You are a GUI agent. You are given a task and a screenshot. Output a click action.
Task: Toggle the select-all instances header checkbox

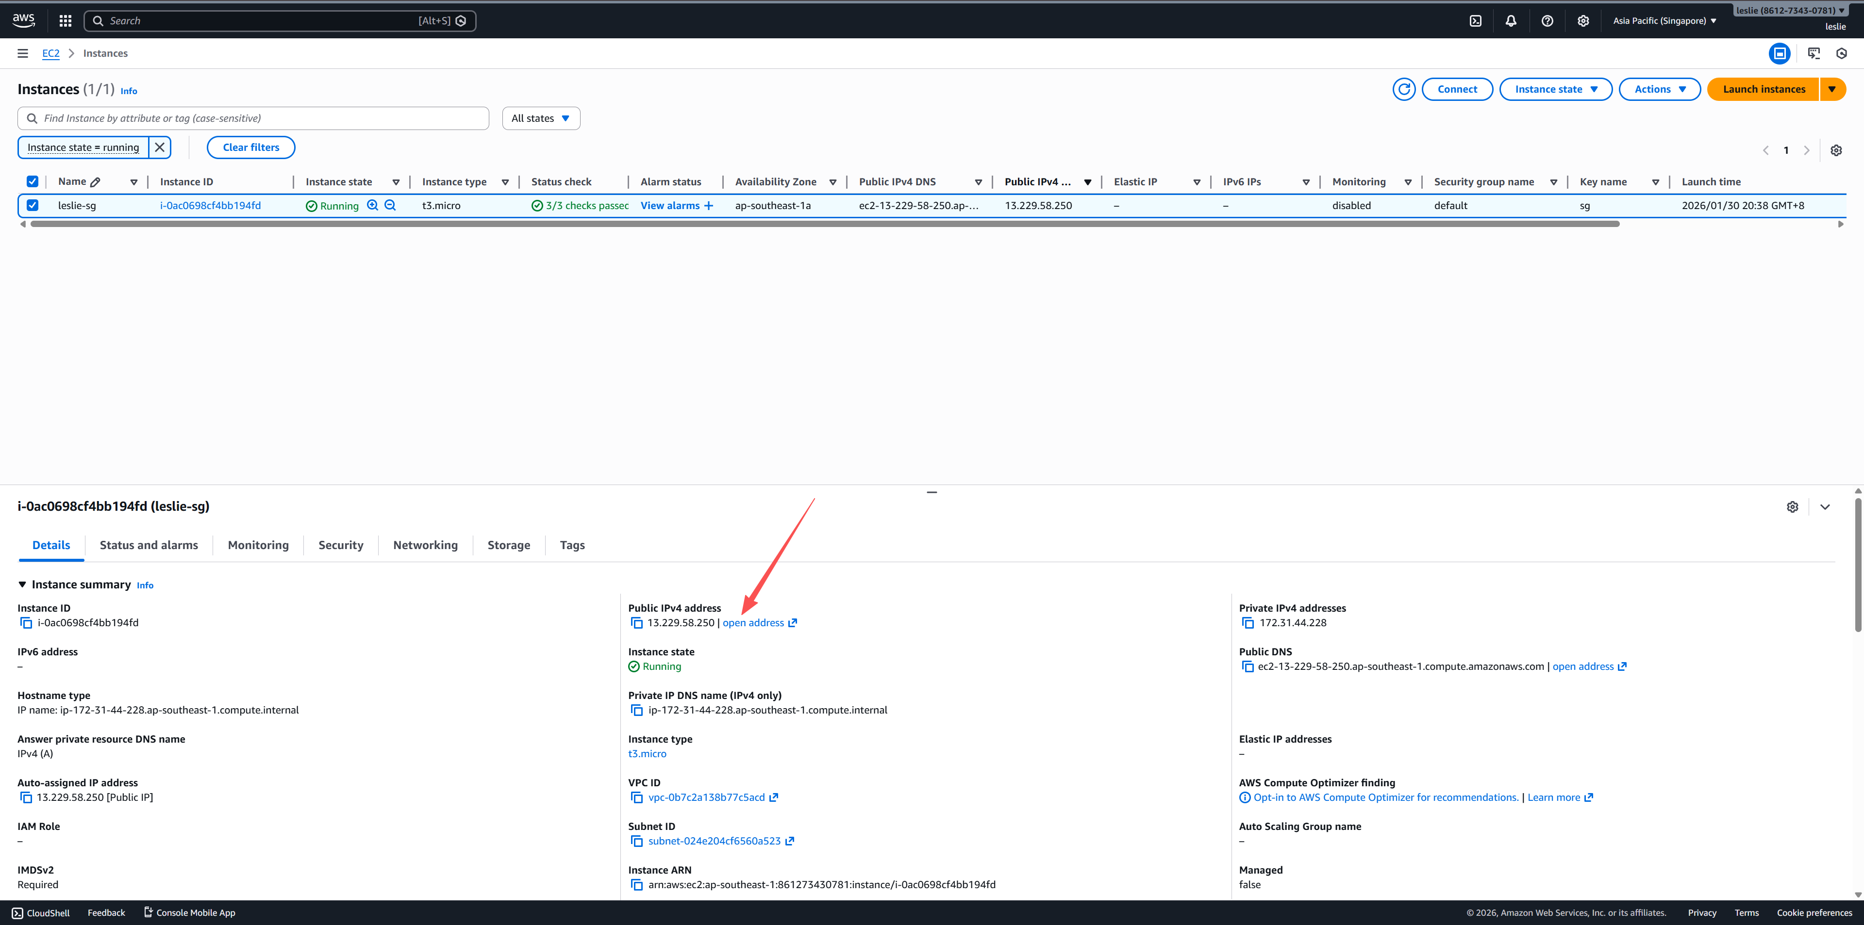click(x=33, y=181)
